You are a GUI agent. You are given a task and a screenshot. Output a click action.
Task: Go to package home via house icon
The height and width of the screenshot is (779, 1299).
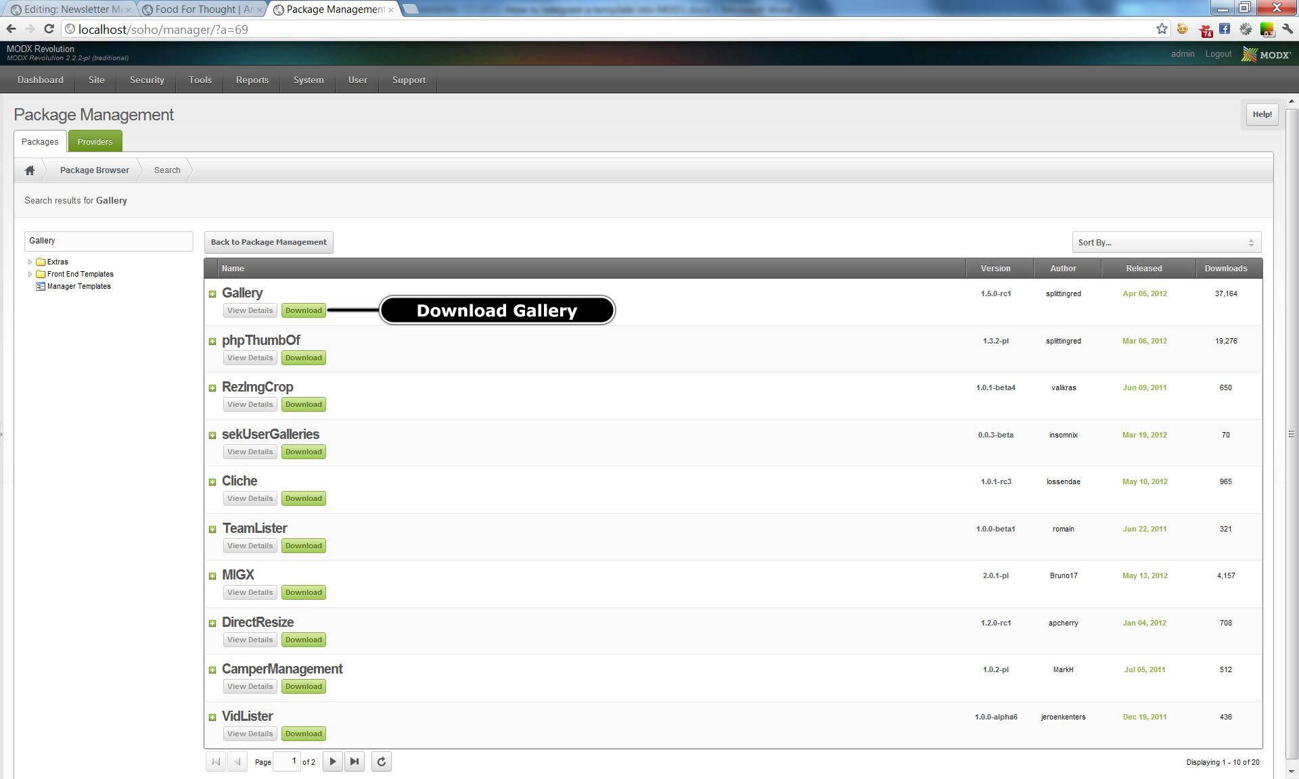(30, 170)
